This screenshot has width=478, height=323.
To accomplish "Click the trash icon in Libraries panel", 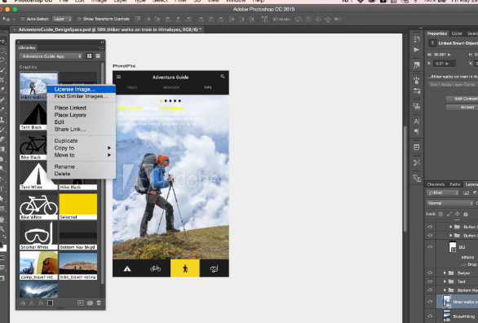I will [x=99, y=303].
